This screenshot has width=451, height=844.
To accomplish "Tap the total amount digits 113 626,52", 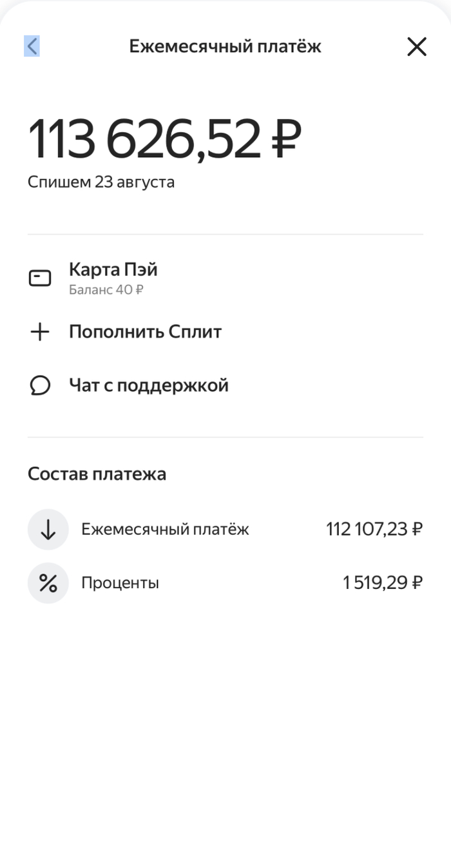I will click(144, 139).
